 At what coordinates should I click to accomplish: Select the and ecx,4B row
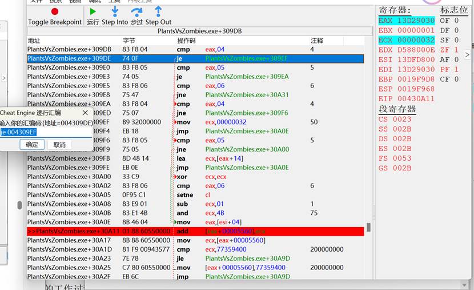(x=195, y=213)
